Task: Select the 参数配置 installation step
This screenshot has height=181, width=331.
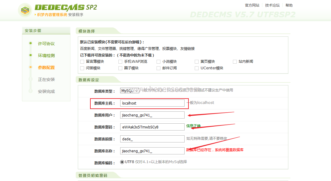Action: [x=46, y=68]
